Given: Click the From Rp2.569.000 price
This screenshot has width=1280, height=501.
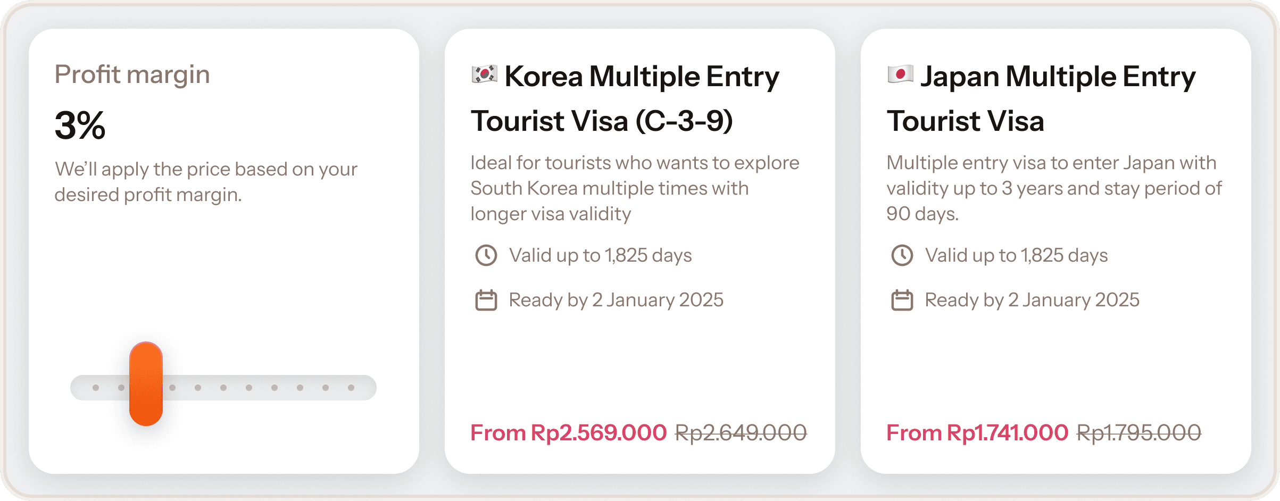Looking at the screenshot, I should click(x=568, y=433).
